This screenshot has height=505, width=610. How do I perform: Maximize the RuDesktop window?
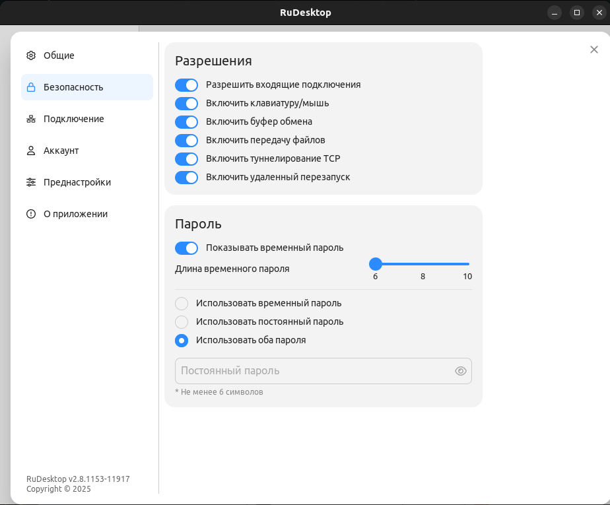pos(577,13)
